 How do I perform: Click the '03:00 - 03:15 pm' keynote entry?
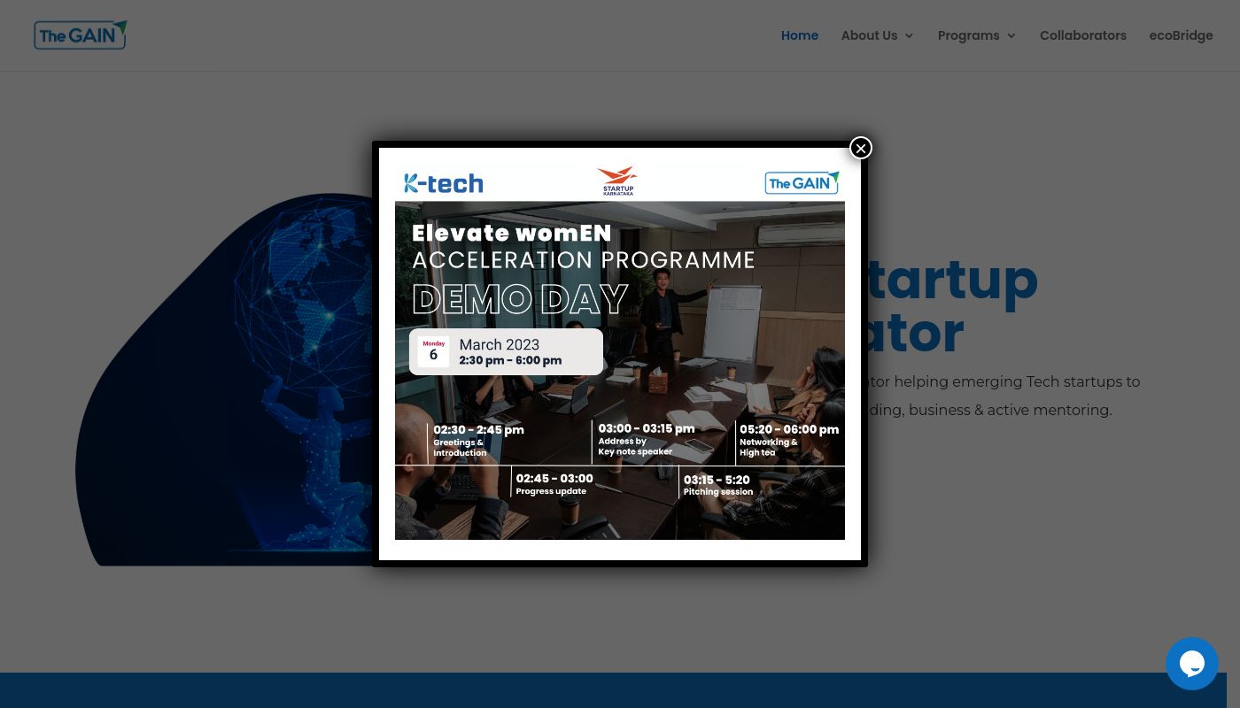[647, 439]
